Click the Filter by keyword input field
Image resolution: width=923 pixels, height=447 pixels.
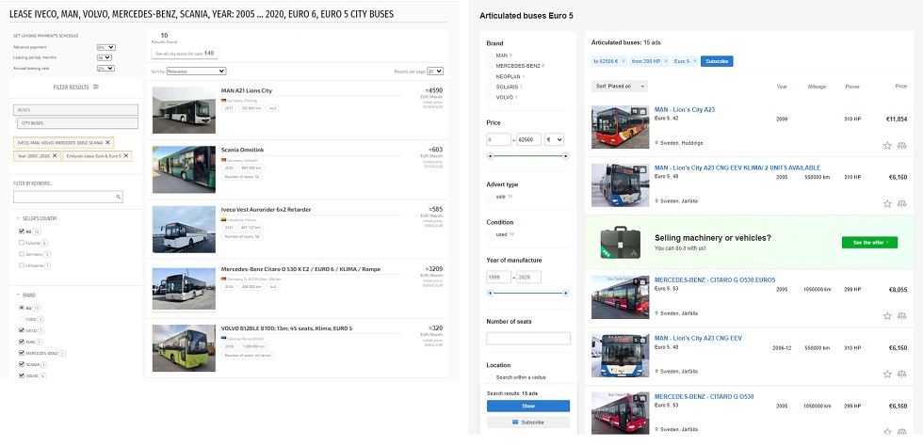coord(68,197)
